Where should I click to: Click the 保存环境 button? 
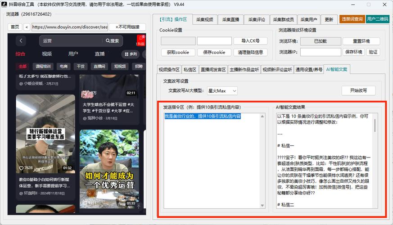coord(354,52)
